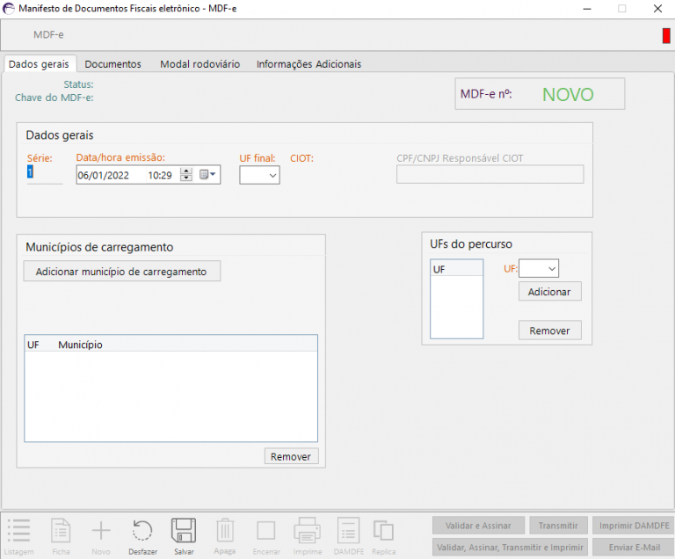The width and height of the screenshot is (675, 559).
Task: Click the Novo plus icon
Action: pyautogui.click(x=101, y=531)
